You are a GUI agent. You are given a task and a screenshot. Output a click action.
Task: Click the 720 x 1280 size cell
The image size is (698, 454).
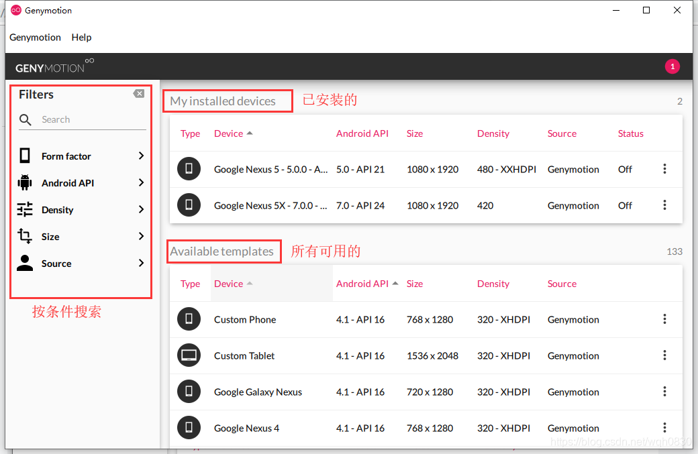[x=430, y=392]
